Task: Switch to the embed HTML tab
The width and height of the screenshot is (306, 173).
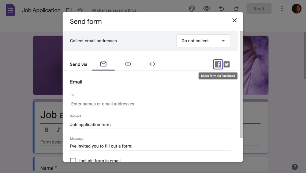Action: pos(152,64)
